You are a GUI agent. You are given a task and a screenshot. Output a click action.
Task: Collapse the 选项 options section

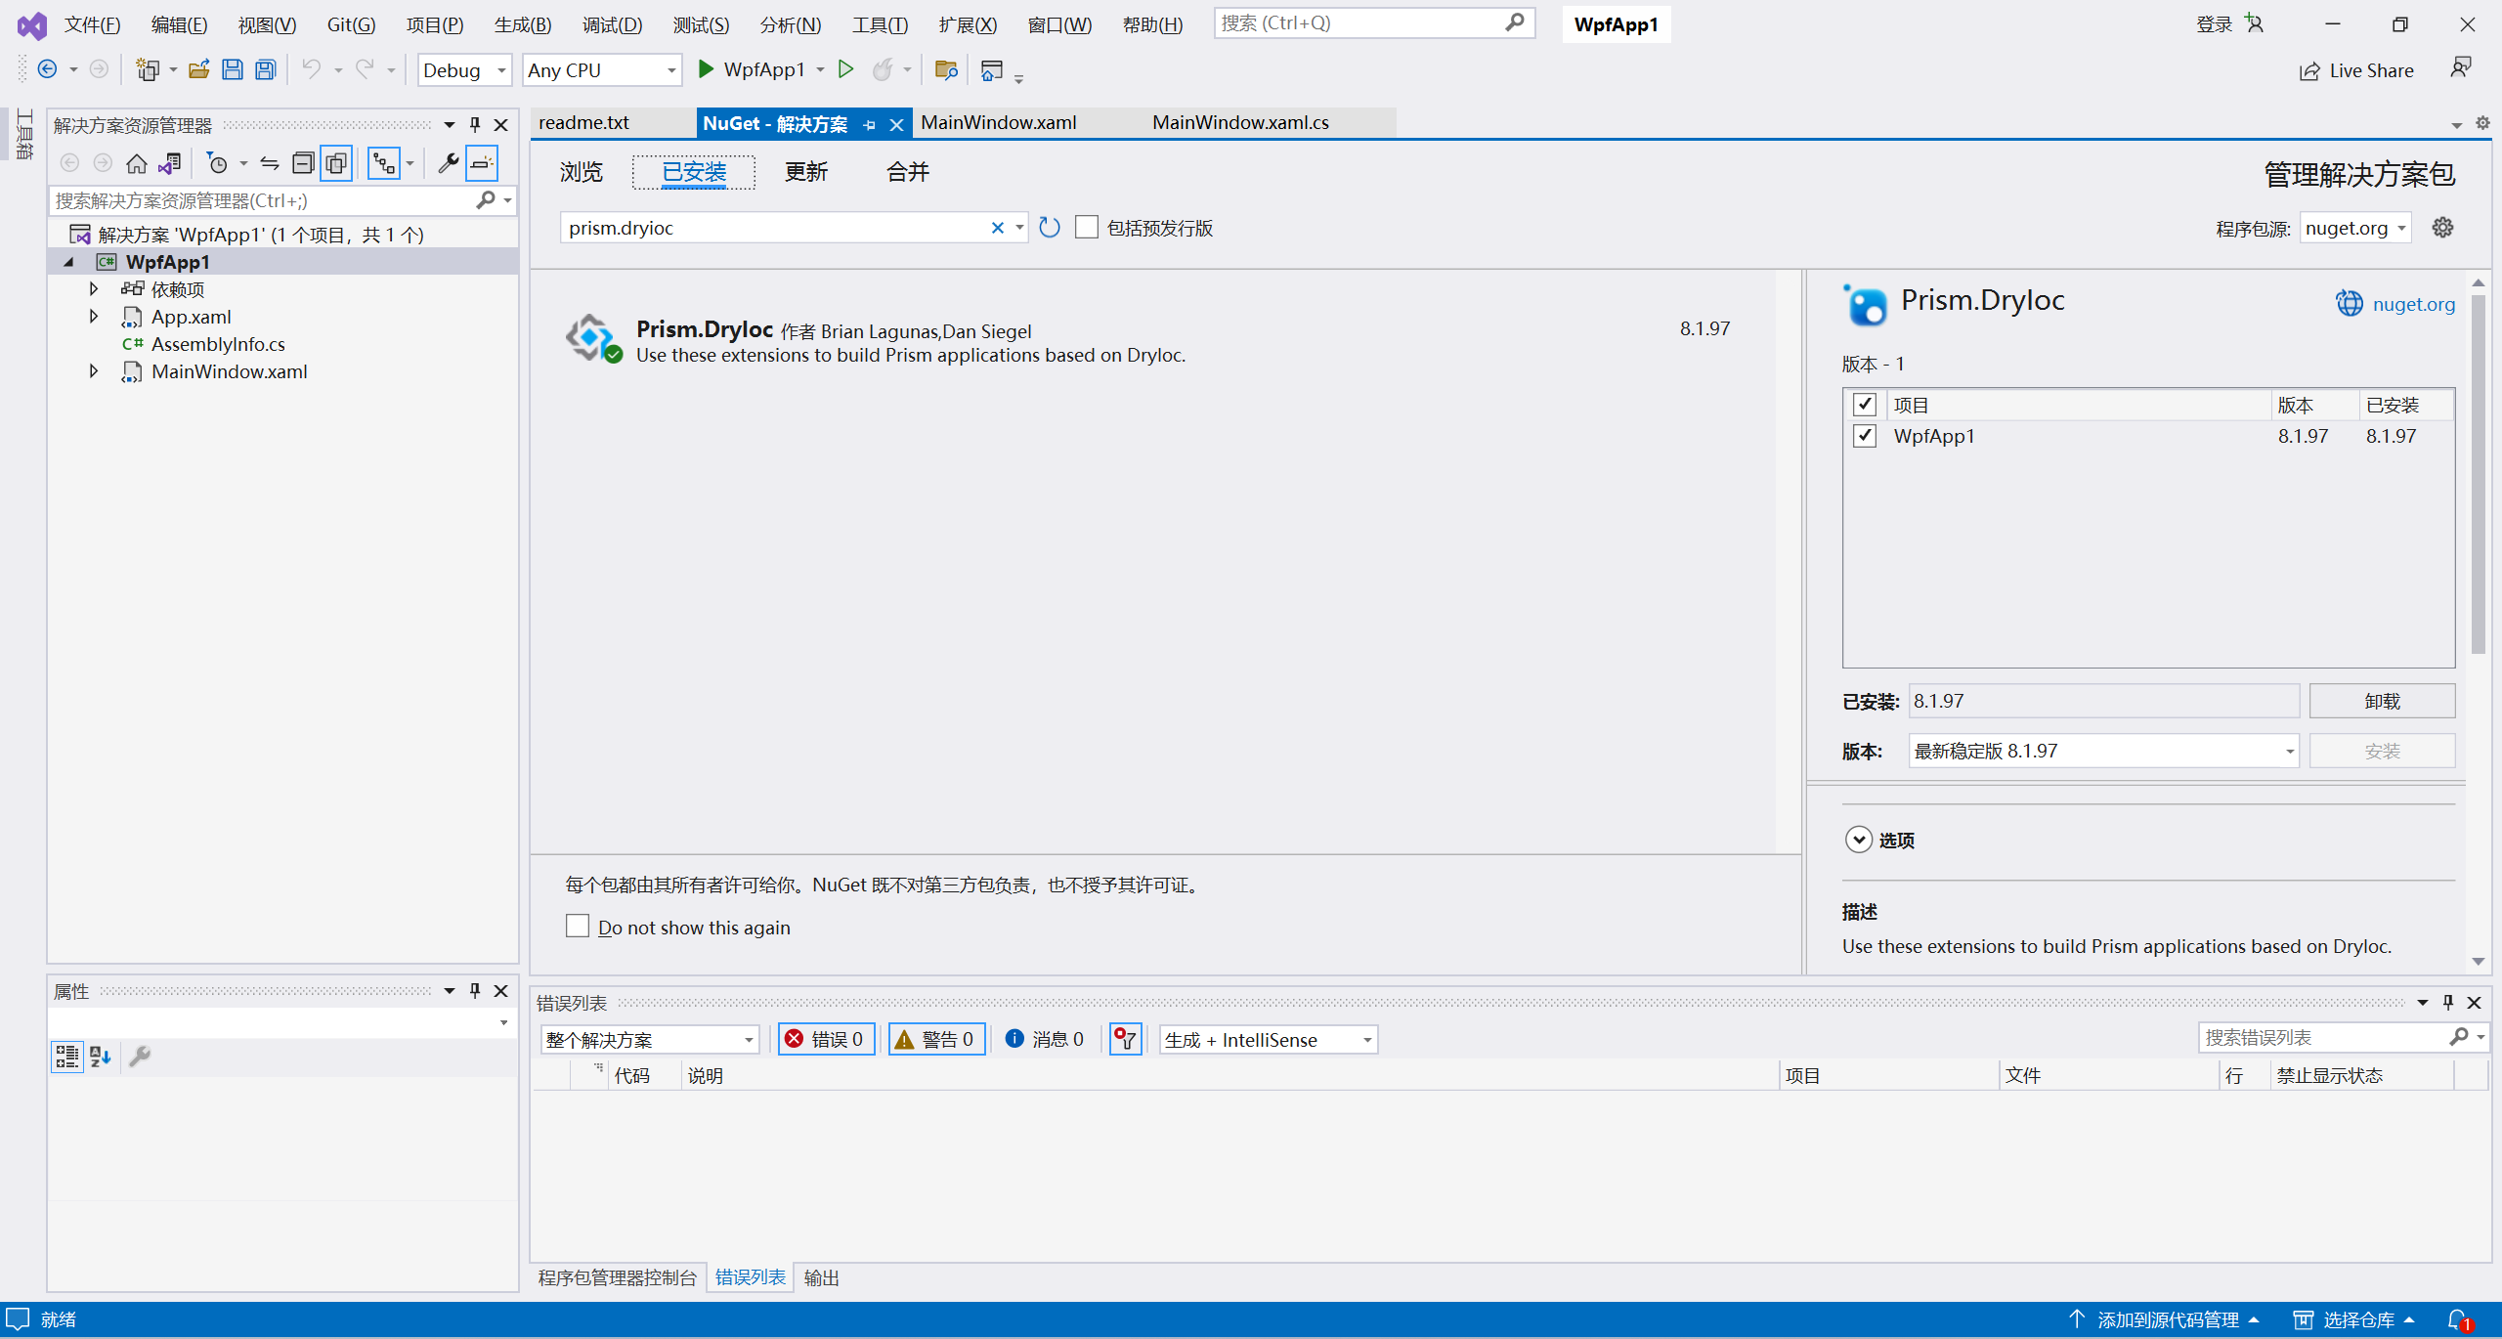click(x=1858, y=839)
